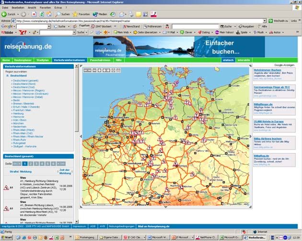Click the Seite übersetzen toolbar button

[146, 33]
